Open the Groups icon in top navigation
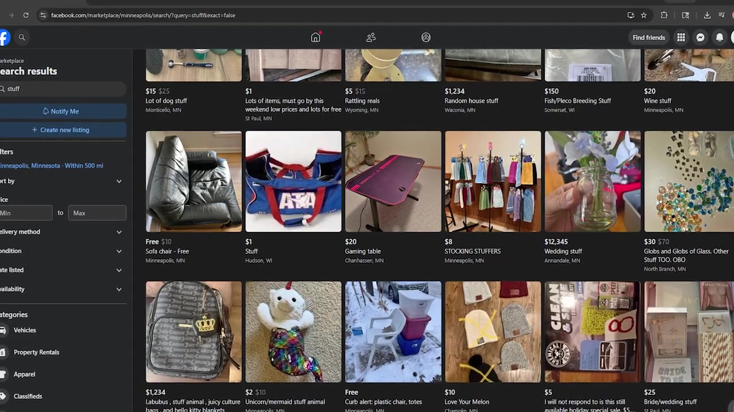Viewport: 734px width, 412px height. tap(426, 37)
